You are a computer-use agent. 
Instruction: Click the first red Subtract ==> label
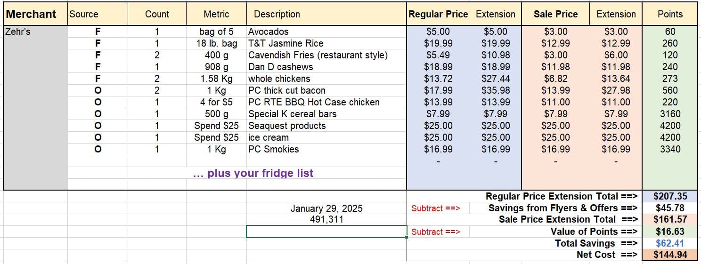point(436,208)
